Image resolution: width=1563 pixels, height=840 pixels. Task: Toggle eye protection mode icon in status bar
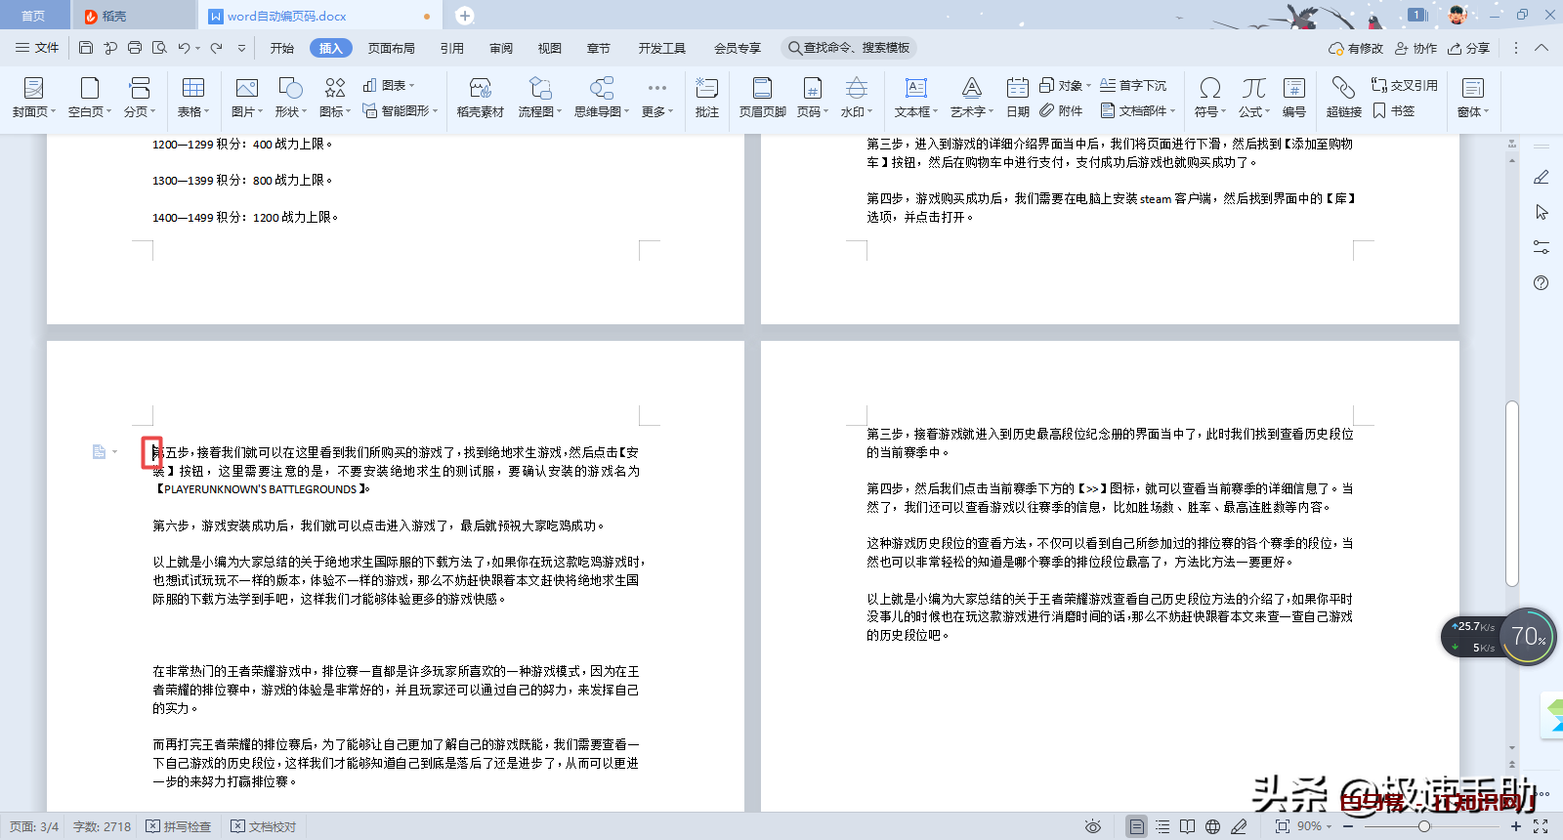point(1093,826)
